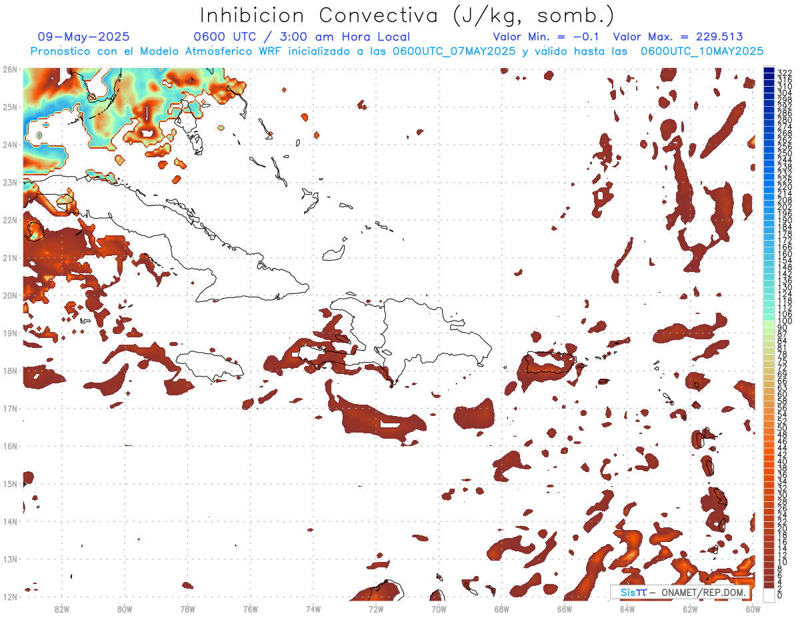Image resolution: width=800 pixels, height=618 pixels.
Task: Select the date "09-May-2025"
Action: pos(84,37)
